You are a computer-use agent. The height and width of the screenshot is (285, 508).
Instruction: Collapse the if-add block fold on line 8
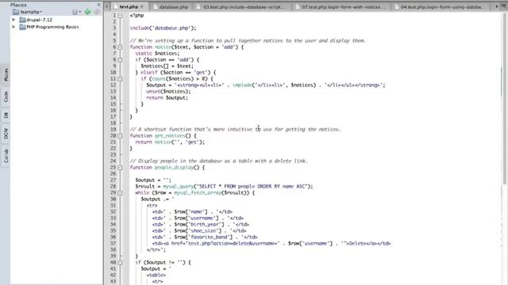tap(120, 60)
